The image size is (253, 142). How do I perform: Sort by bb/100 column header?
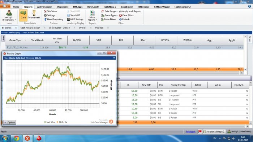click(x=77, y=40)
